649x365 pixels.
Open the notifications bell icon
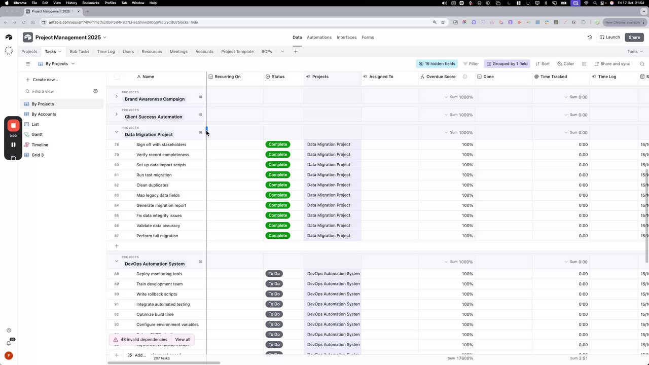pyautogui.click(x=9, y=343)
